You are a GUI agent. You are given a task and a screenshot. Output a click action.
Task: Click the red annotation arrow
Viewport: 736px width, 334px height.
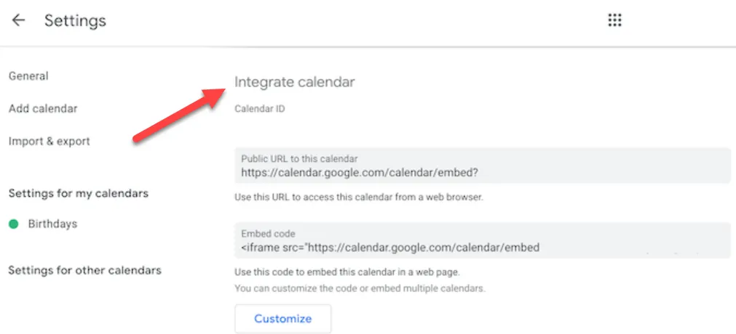tap(180, 114)
